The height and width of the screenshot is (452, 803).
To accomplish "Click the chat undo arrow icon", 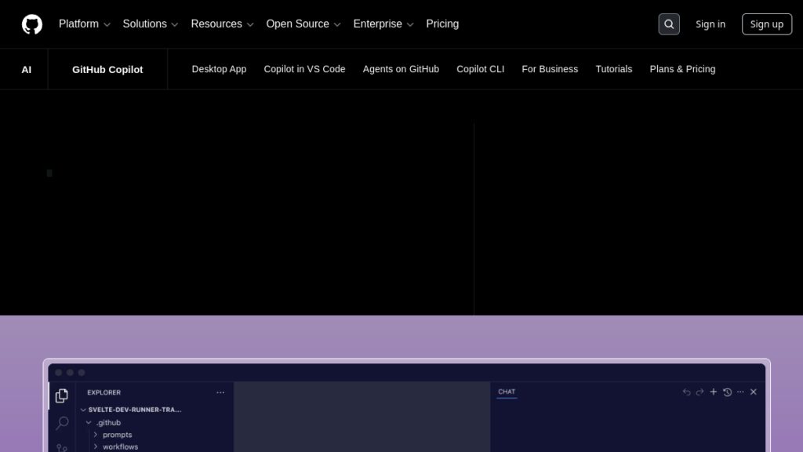I will (686, 392).
